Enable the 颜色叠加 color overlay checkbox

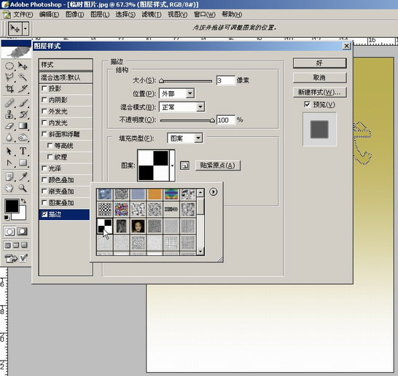point(44,180)
